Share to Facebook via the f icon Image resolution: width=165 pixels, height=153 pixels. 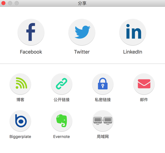(31, 32)
